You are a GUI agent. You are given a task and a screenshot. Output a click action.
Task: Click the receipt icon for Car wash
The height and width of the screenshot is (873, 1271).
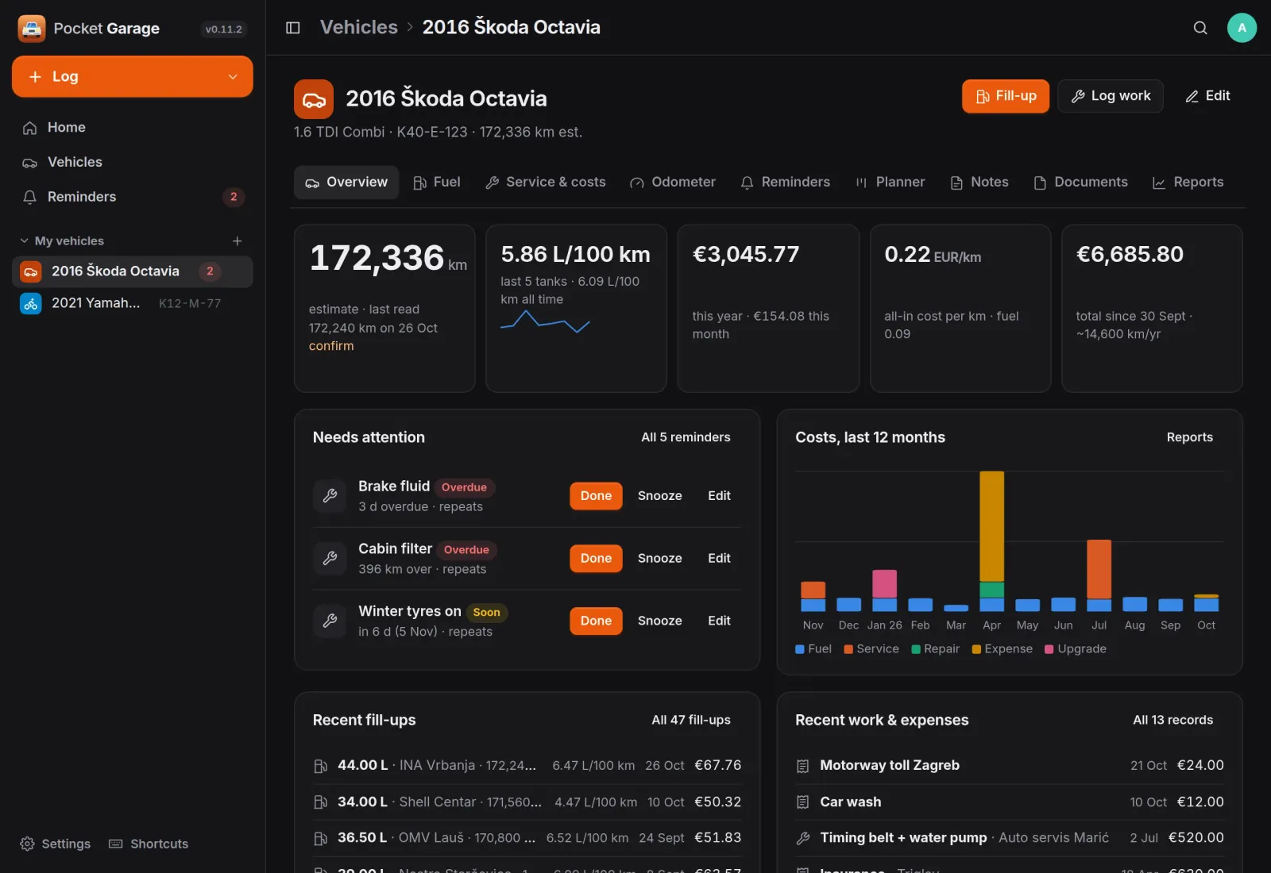pyautogui.click(x=802, y=802)
